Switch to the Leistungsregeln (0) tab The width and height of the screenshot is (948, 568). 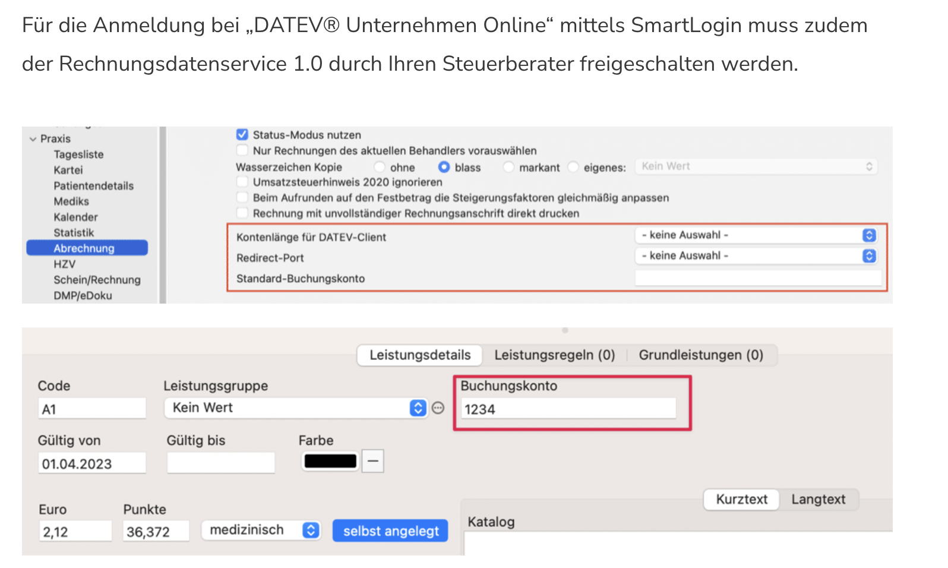(555, 355)
